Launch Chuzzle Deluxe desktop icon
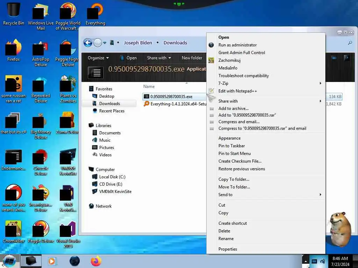Screen dimensions: 358x268 [41, 162]
